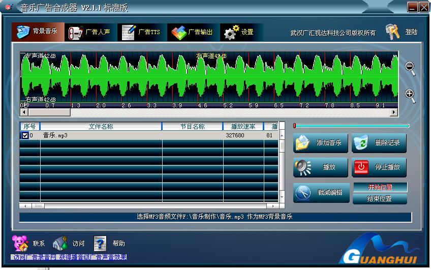Click the login keys icon

(x=392, y=32)
